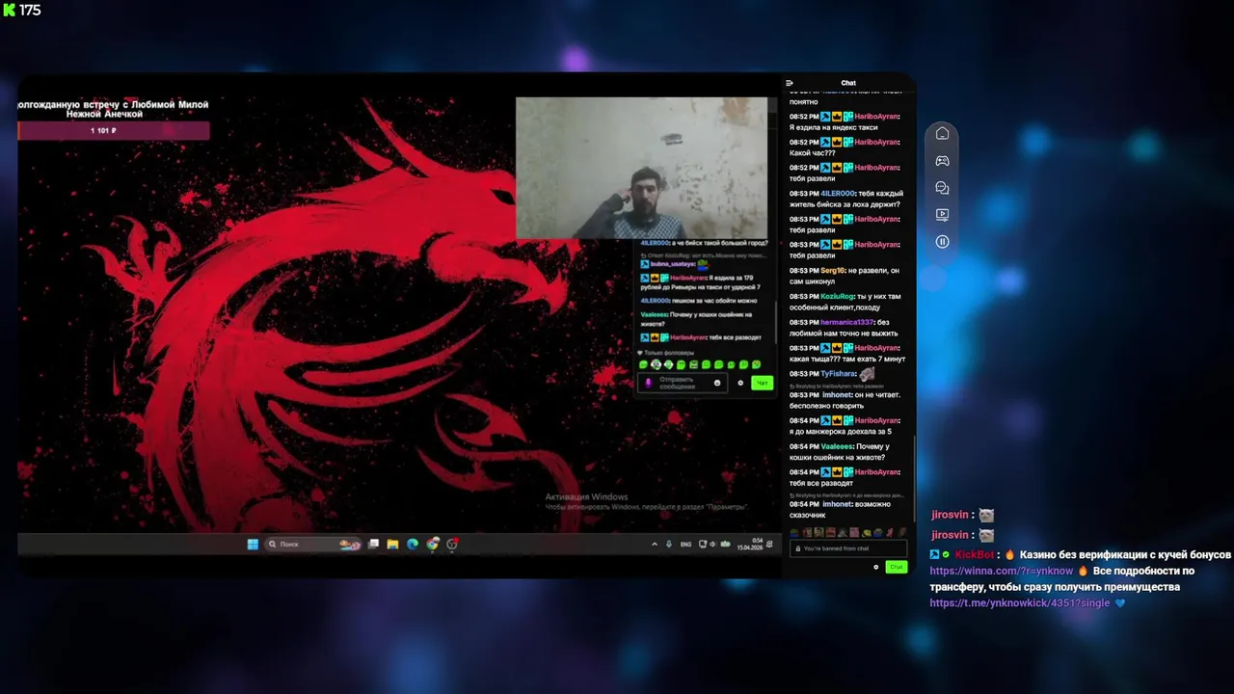Viewport: 1234px width, 694px height.
Task: Click the username KoziuRog in the chat
Action: click(x=837, y=297)
